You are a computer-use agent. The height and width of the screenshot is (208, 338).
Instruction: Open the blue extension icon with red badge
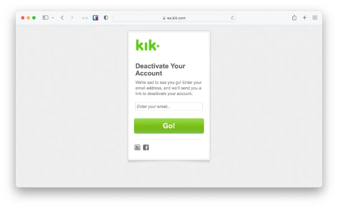[96, 17]
